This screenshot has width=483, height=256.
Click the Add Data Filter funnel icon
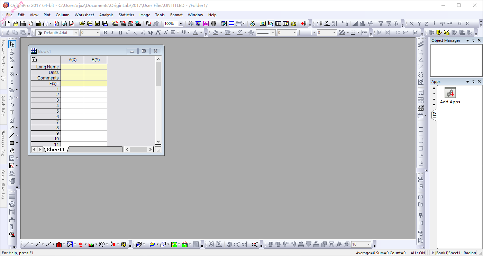click(381, 23)
